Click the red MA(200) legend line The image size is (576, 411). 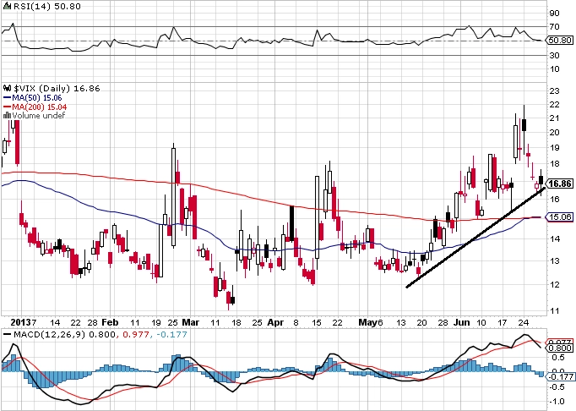point(8,107)
